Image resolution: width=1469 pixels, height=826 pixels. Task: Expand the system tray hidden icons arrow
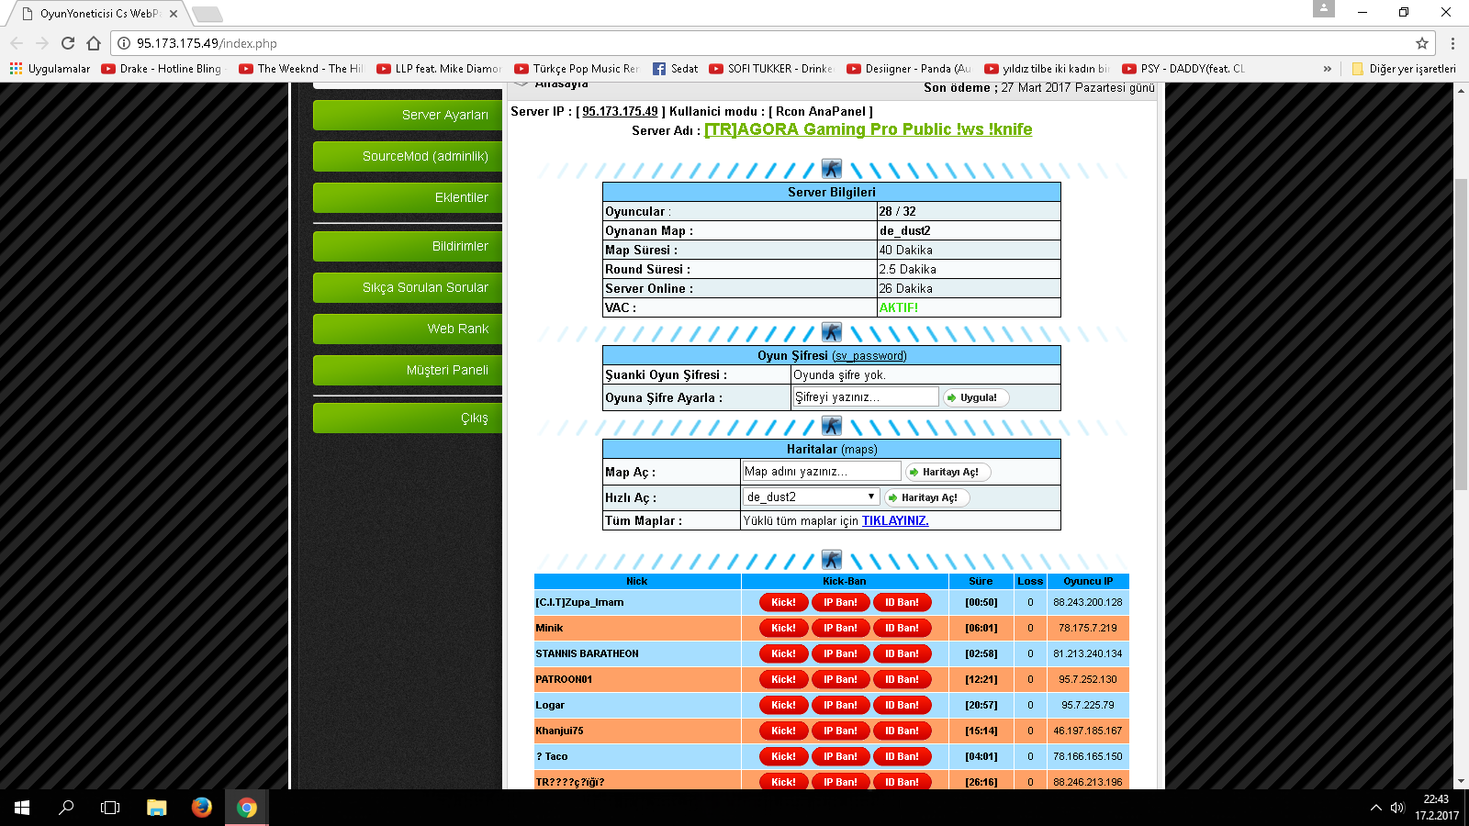click(1375, 808)
